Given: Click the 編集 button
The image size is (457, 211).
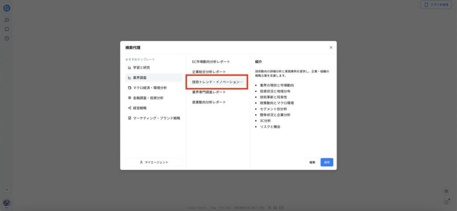Looking at the screenshot, I should point(312,162).
